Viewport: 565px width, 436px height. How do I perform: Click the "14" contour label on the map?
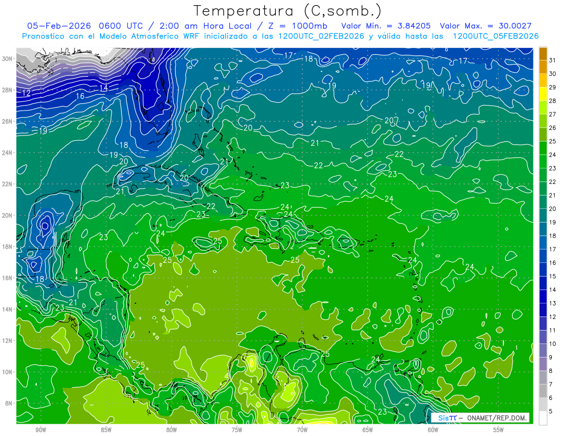pyautogui.click(x=104, y=88)
